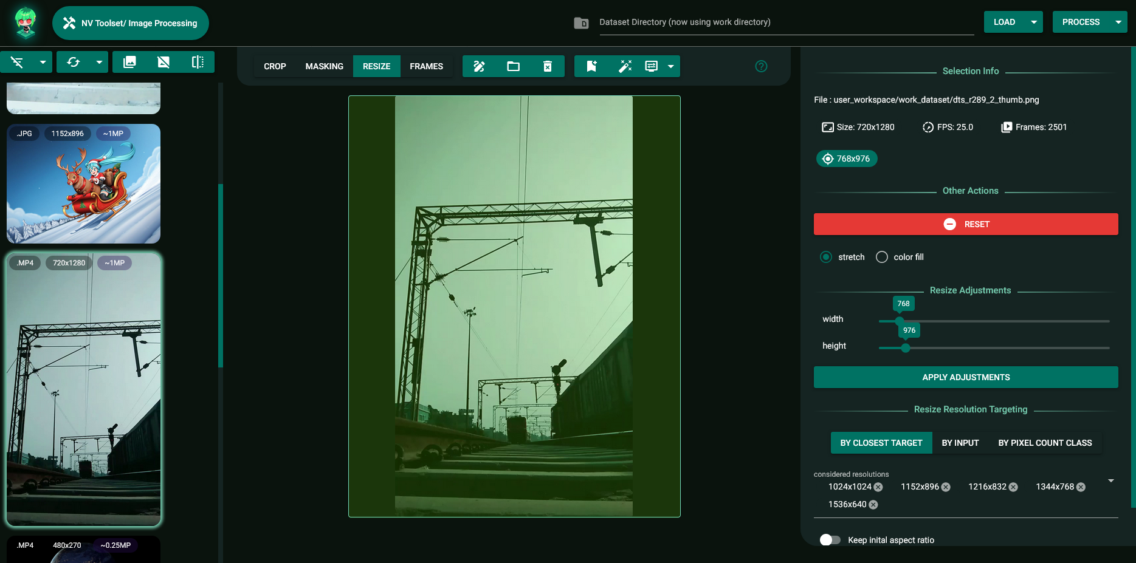Screen dimensions: 1136x563
Task: Click the delete trash icon
Action: pos(548,66)
